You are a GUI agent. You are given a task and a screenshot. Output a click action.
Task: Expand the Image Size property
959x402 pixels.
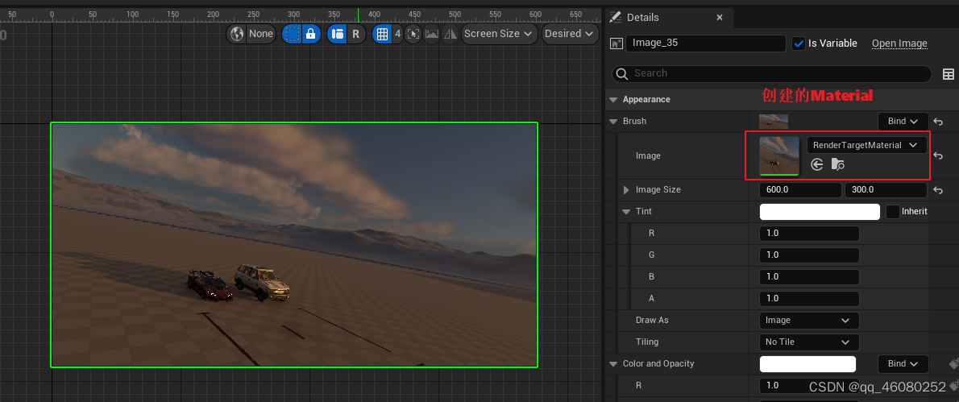[x=625, y=190]
